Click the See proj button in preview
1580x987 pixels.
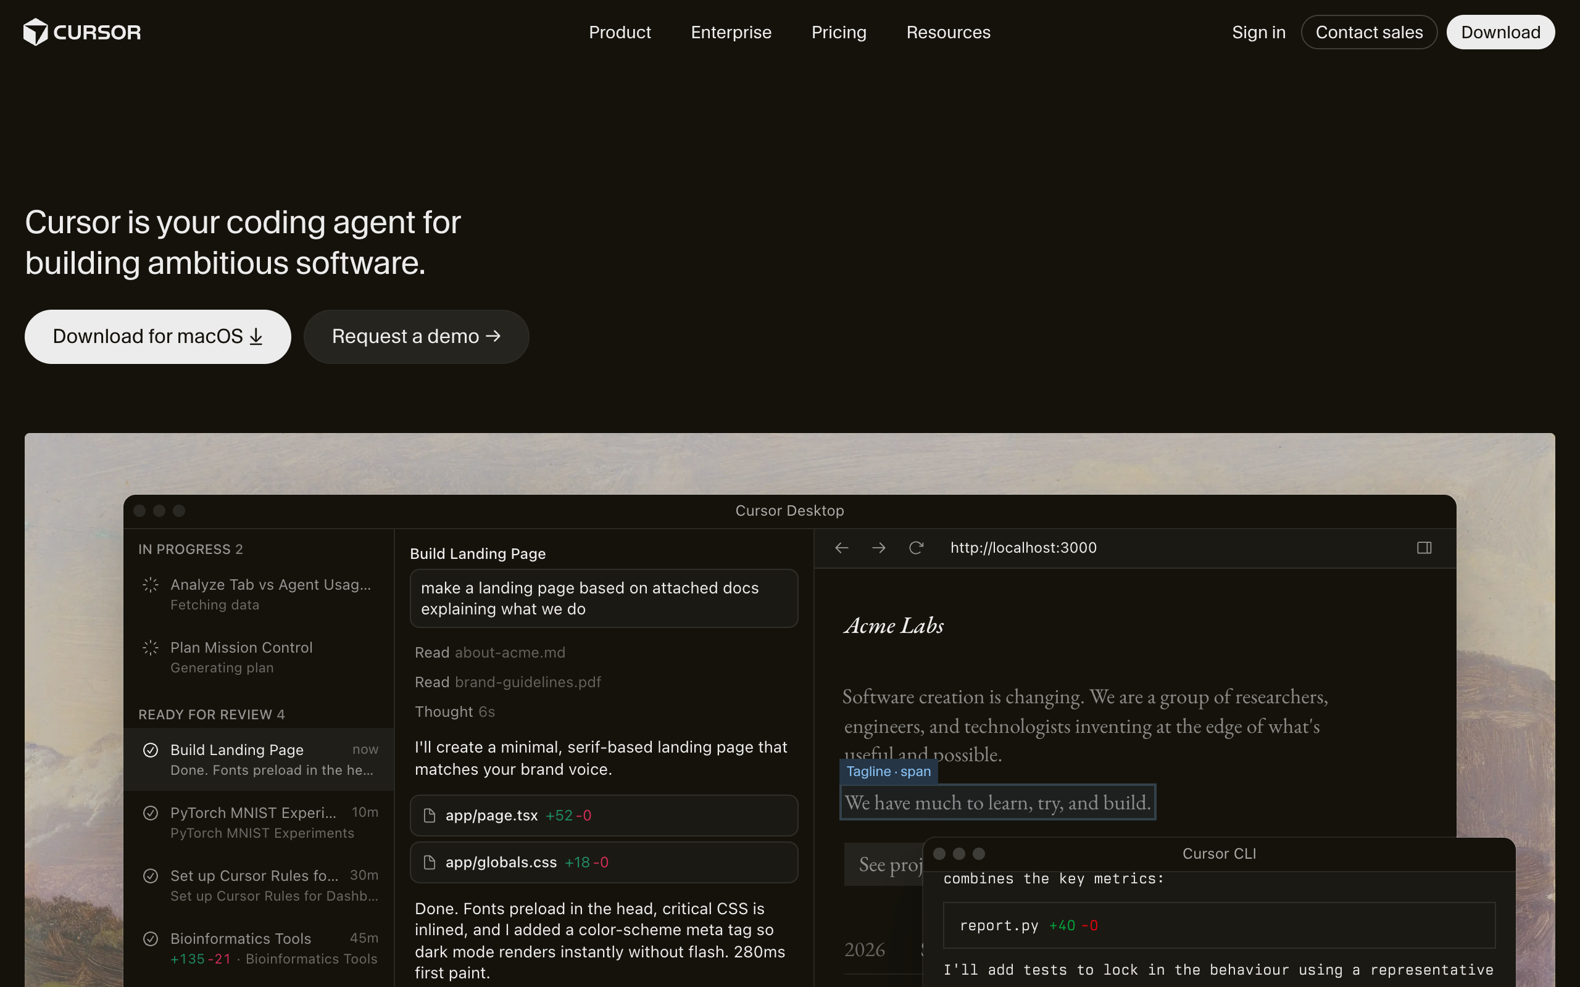[883, 864]
